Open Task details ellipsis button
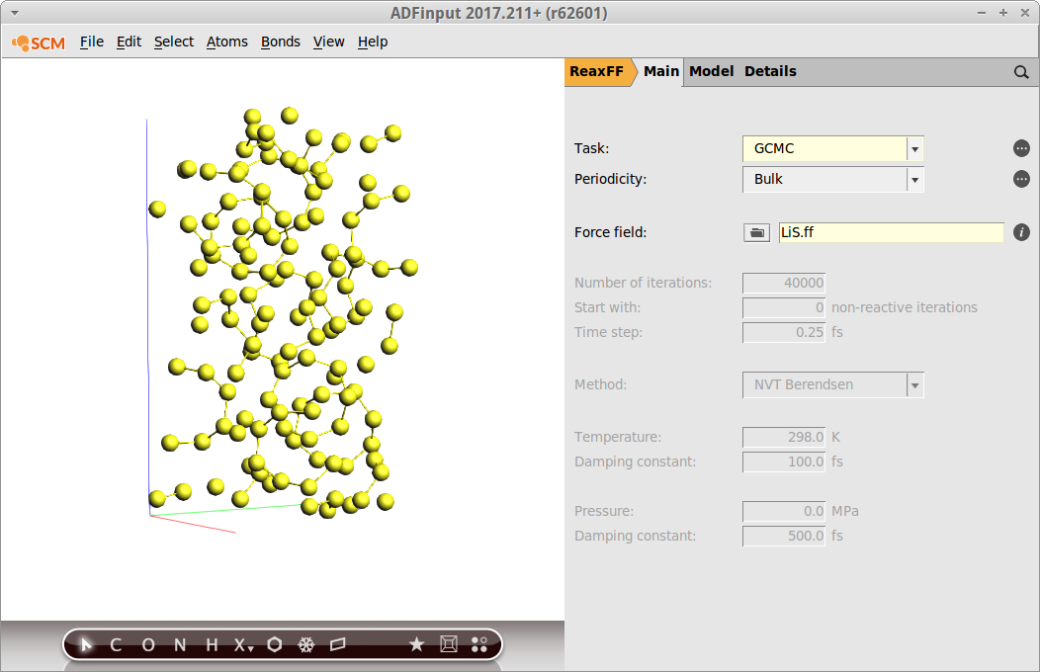The height and width of the screenshot is (672, 1040). 1021,148
